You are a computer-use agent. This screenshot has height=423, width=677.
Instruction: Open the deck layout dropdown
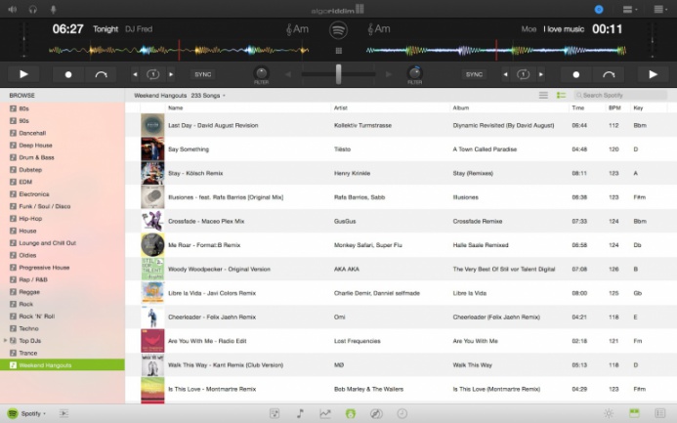pyautogui.click(x=630, y=9)
